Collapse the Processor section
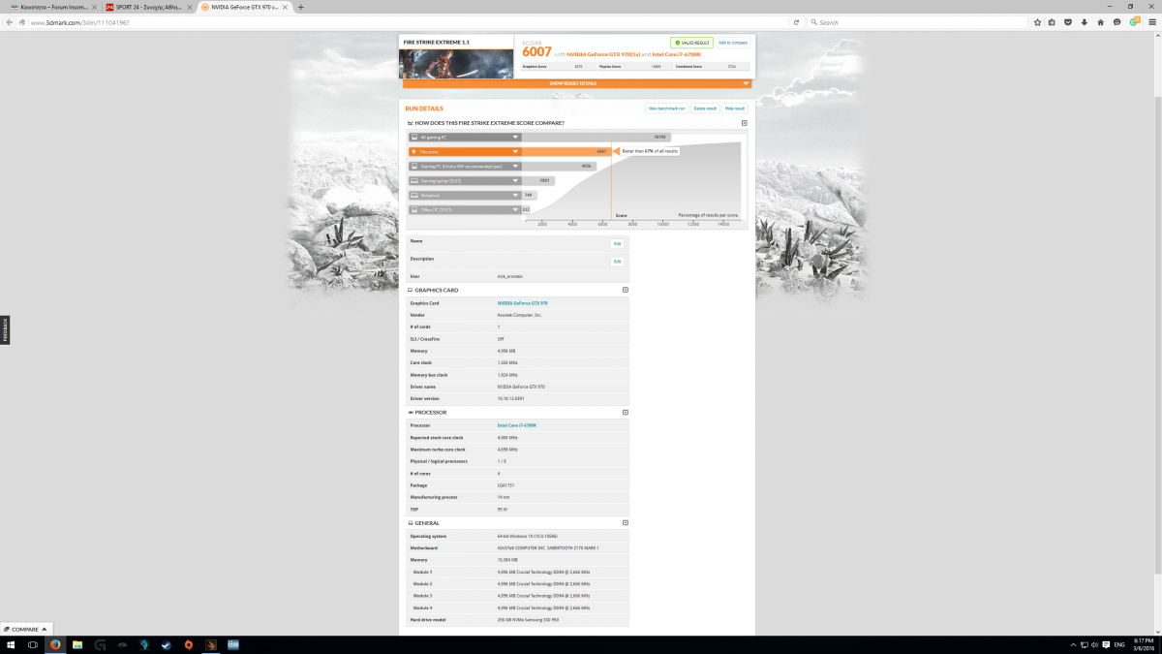 [626, 413]
